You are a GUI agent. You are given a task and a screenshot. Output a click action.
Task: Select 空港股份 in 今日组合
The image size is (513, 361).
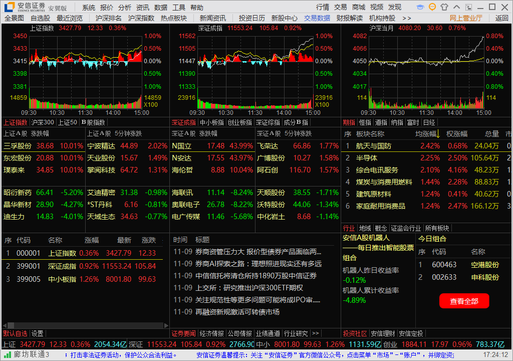coord(485,265)
